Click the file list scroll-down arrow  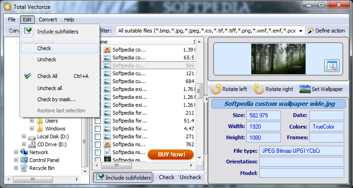199,158
